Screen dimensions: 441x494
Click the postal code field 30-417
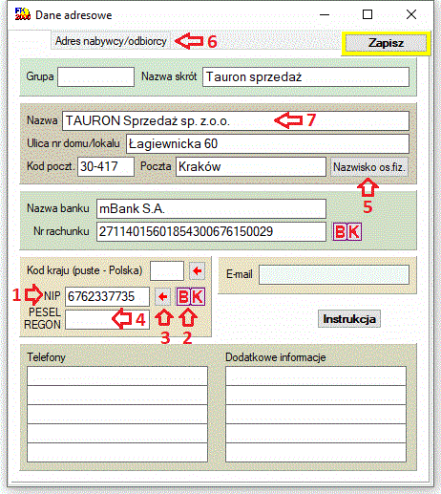point(106,166)
